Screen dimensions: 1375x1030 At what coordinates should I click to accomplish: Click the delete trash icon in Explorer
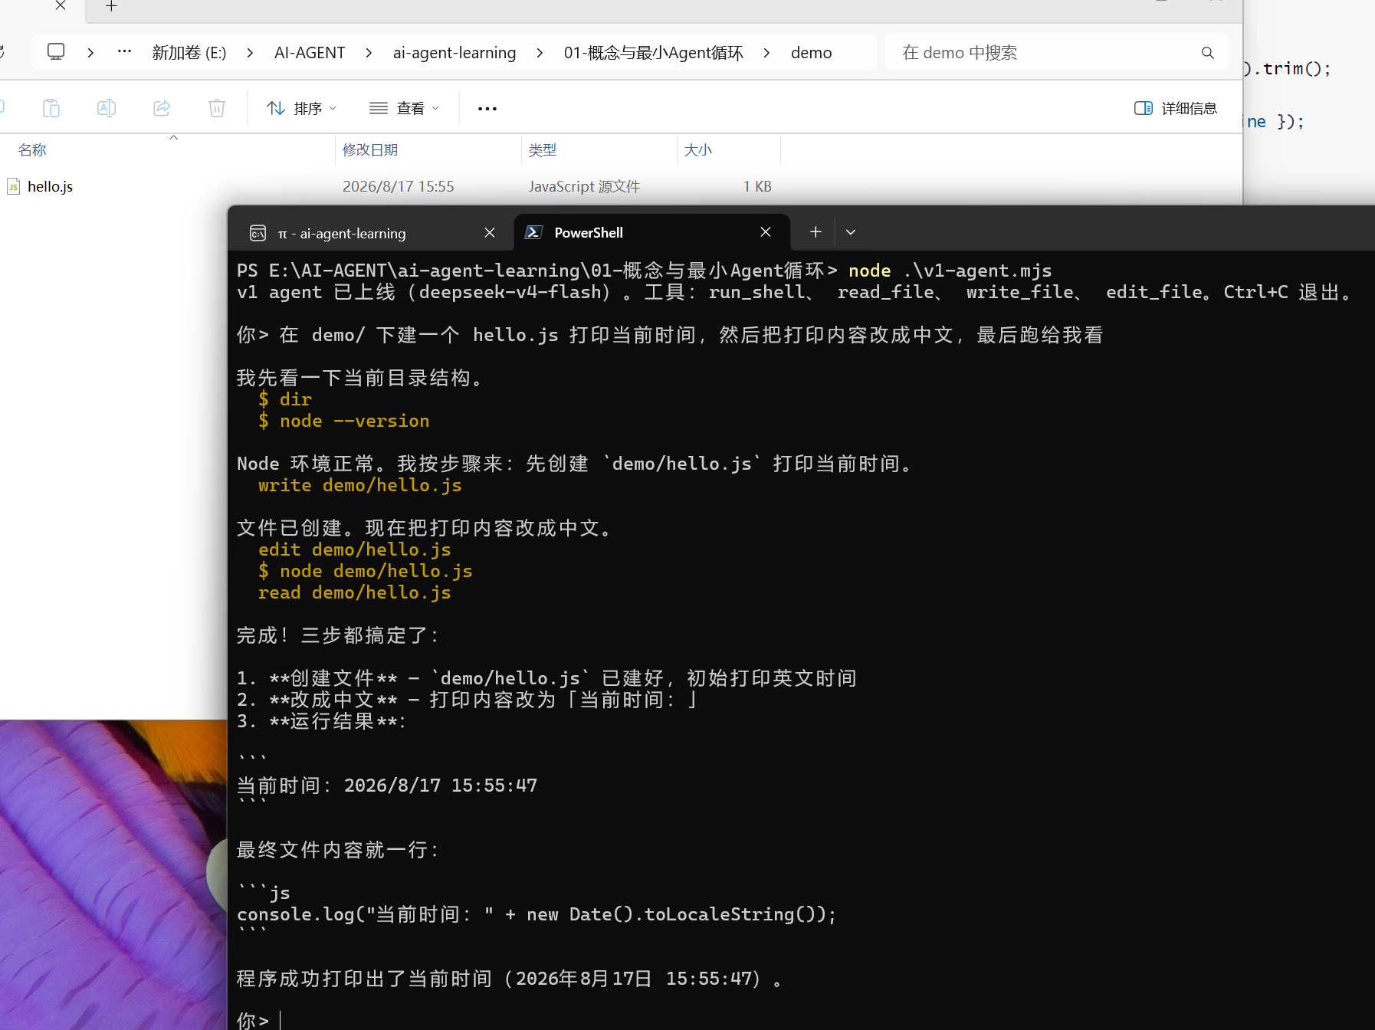pos(217,108)
